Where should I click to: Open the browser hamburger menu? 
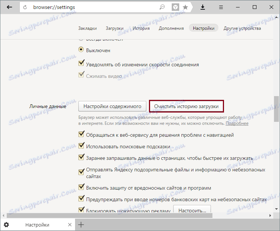[x=221, y=7]
